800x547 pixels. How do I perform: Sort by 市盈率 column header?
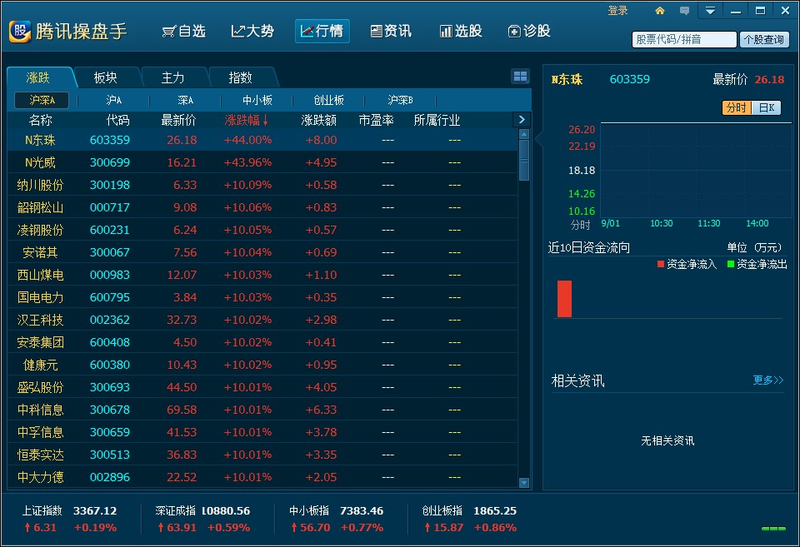tap(376, 121)
